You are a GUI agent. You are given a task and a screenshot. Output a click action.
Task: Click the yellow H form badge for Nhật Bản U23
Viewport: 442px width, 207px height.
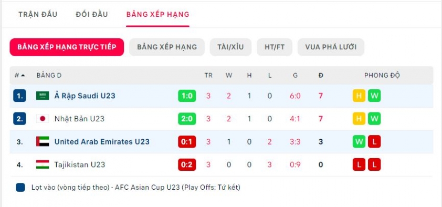pyautogui.click(x=359, y=119)
